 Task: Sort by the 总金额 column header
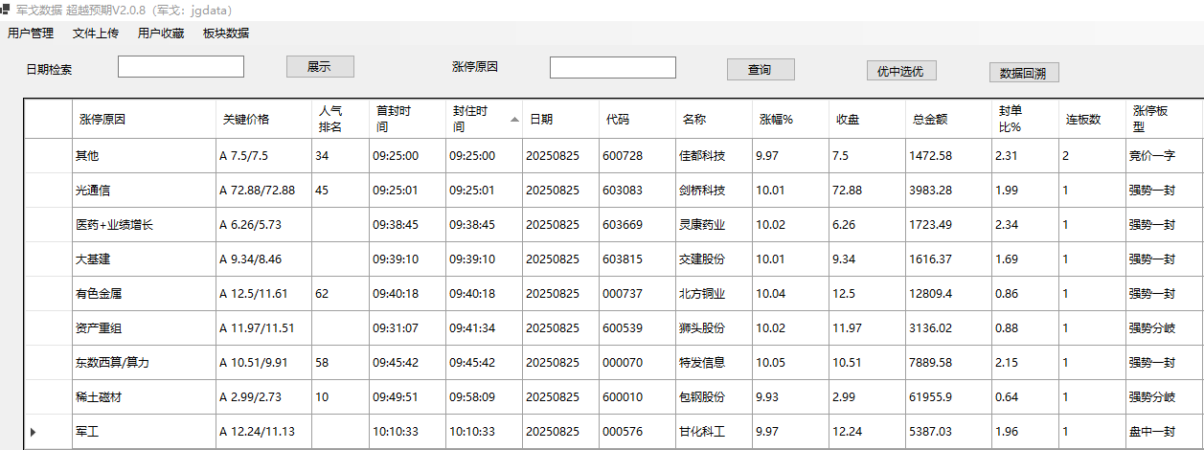(948, 120)
